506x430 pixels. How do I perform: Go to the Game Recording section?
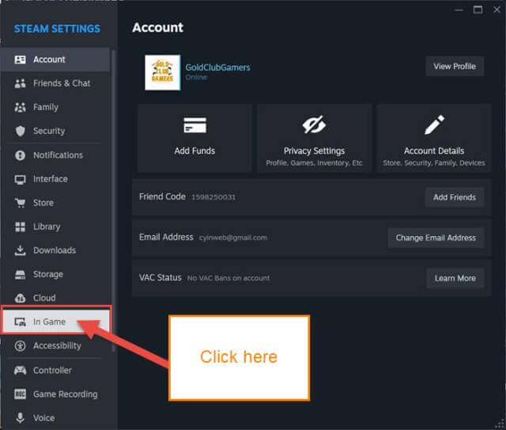[55, 394]
